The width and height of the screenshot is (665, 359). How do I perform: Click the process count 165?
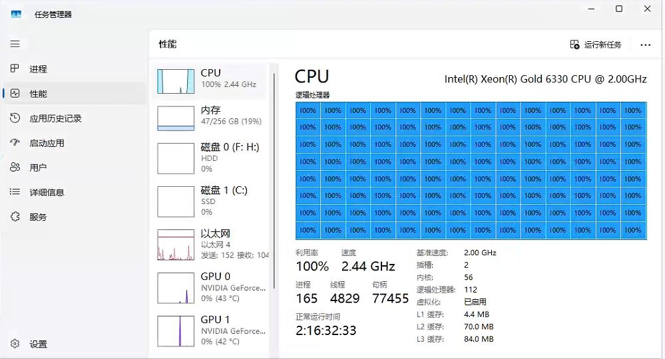pyautogui.click(x=307, y=299)
